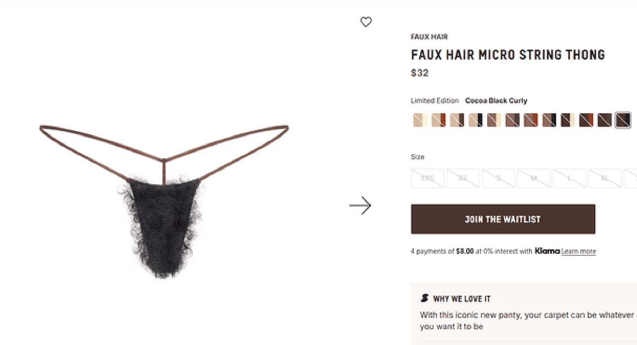Open the FAUX HAIR collection link
The image size is (637, 345).
429,37
